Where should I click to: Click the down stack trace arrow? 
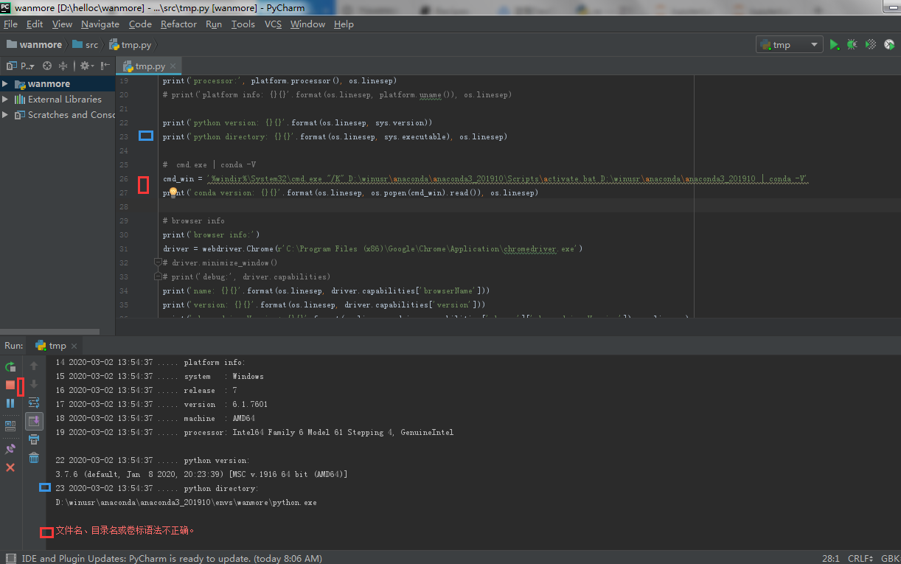pyautogui.click(x=34, y=384)
